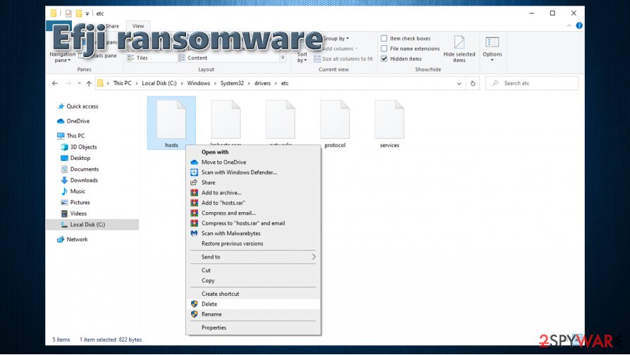The width and height of the screenshot is (630, 355).
Task: Open the recent locations dropdown arrow
Action: pyautogui.click(x=79, y=84)
